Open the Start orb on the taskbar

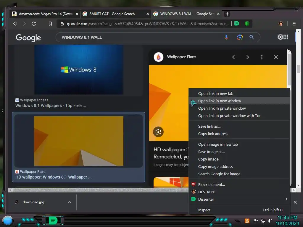point(8,220)
